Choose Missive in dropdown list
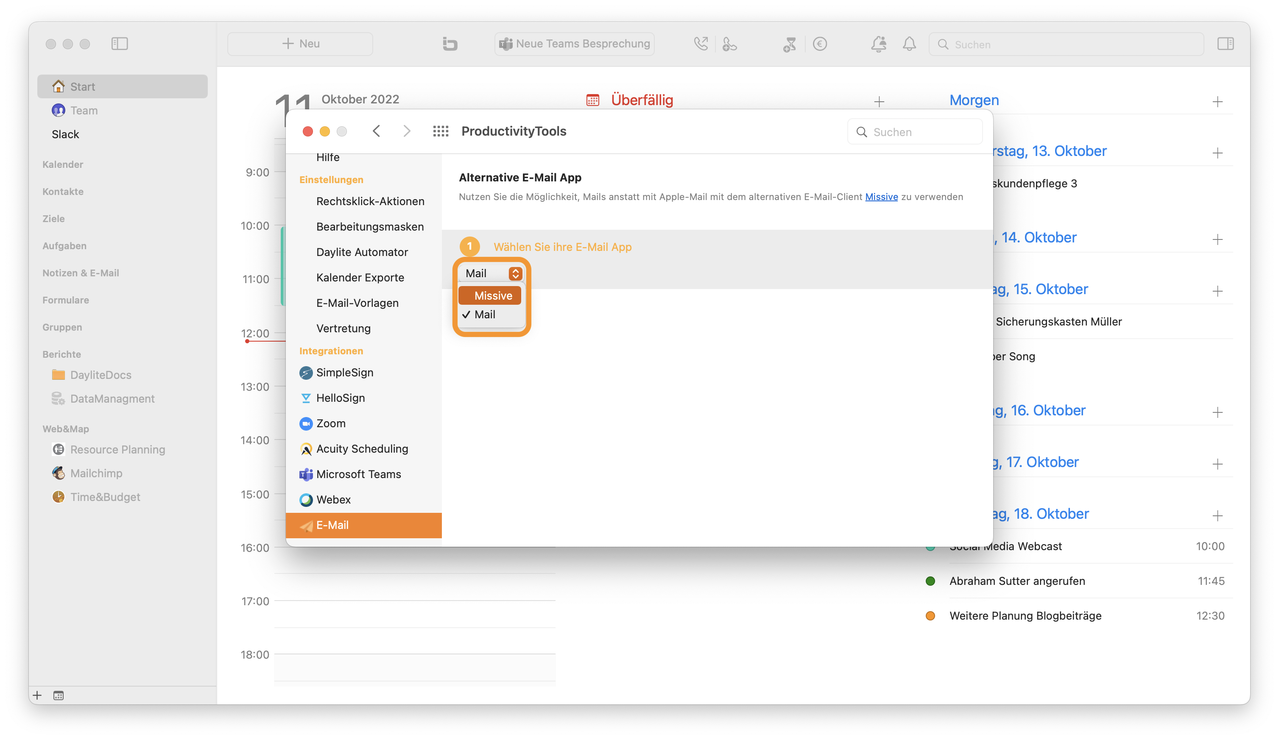 pos(490,296)
